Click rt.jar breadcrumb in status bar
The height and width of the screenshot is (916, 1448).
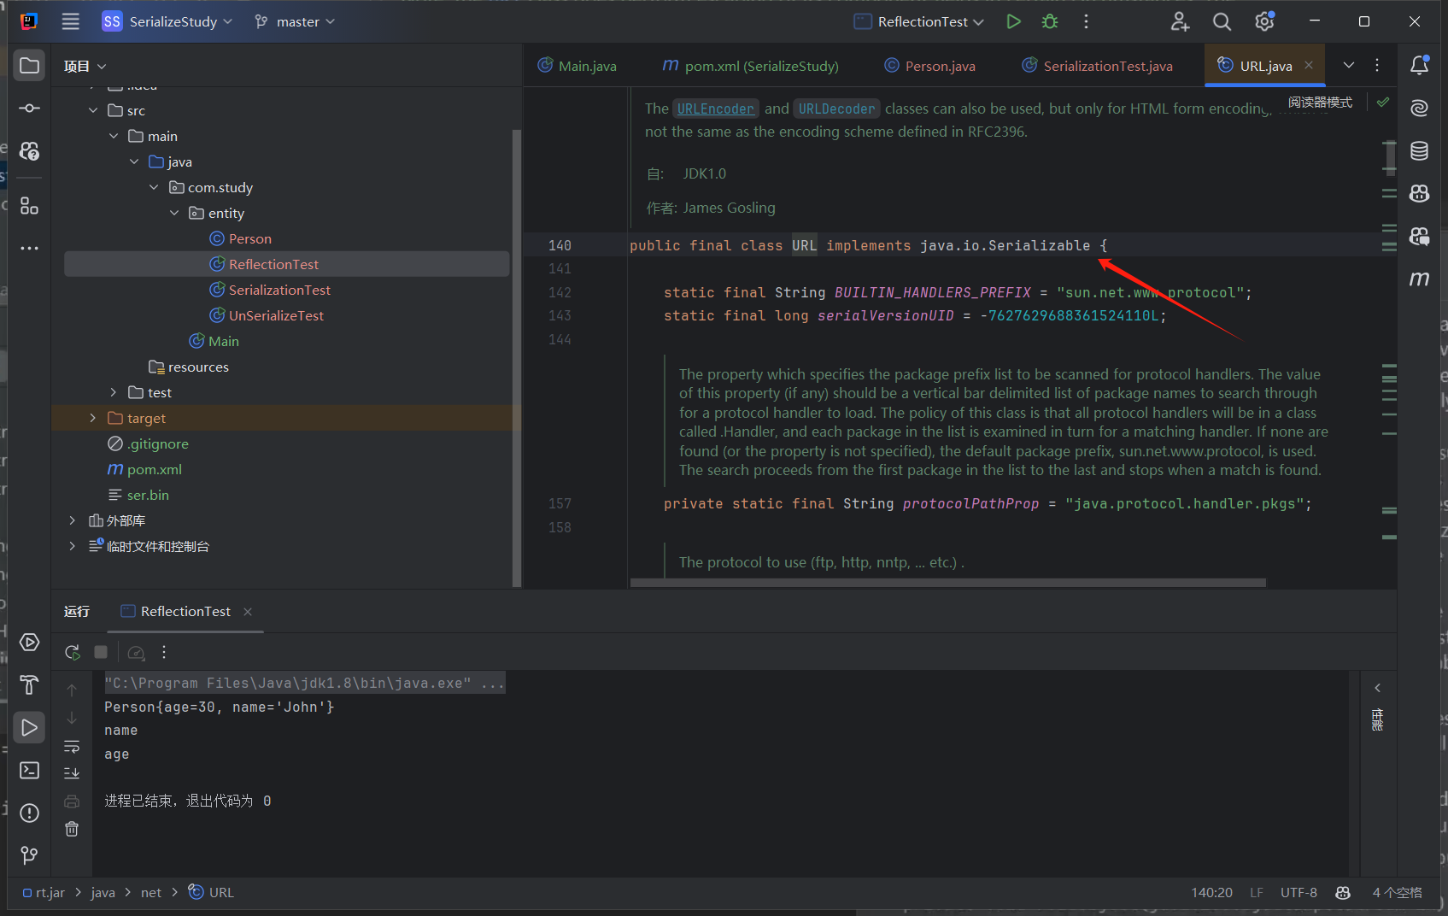click(44, 892)
